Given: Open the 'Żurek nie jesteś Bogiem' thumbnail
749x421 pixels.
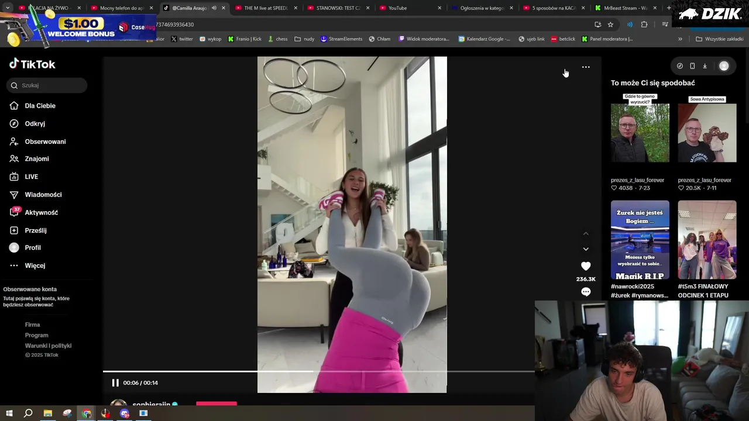Looking at the screenshot, I should pos(640,240).
